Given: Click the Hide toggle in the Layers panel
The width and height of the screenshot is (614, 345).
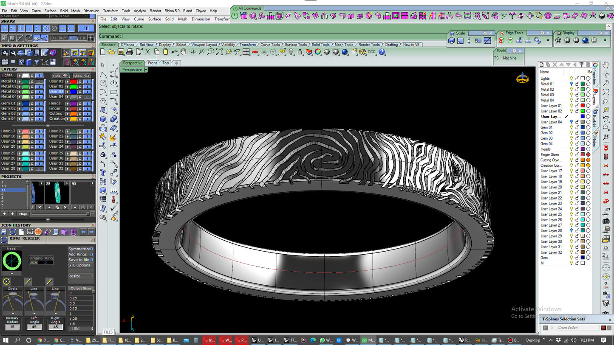Looking at the screenshot, I should coord(62,76).
